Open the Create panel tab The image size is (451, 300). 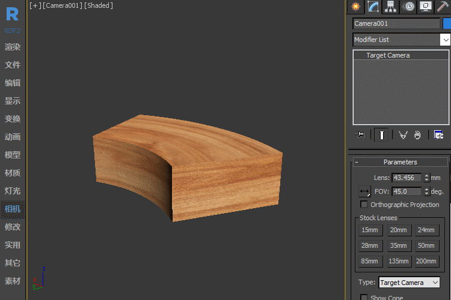355,7
